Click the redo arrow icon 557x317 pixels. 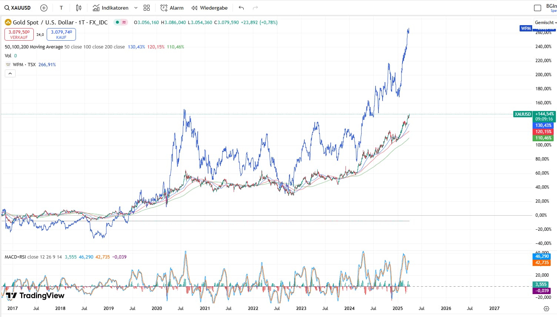[255, 8]
